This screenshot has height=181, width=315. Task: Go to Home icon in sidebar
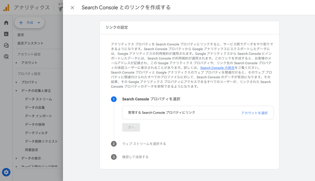(6, 23)
